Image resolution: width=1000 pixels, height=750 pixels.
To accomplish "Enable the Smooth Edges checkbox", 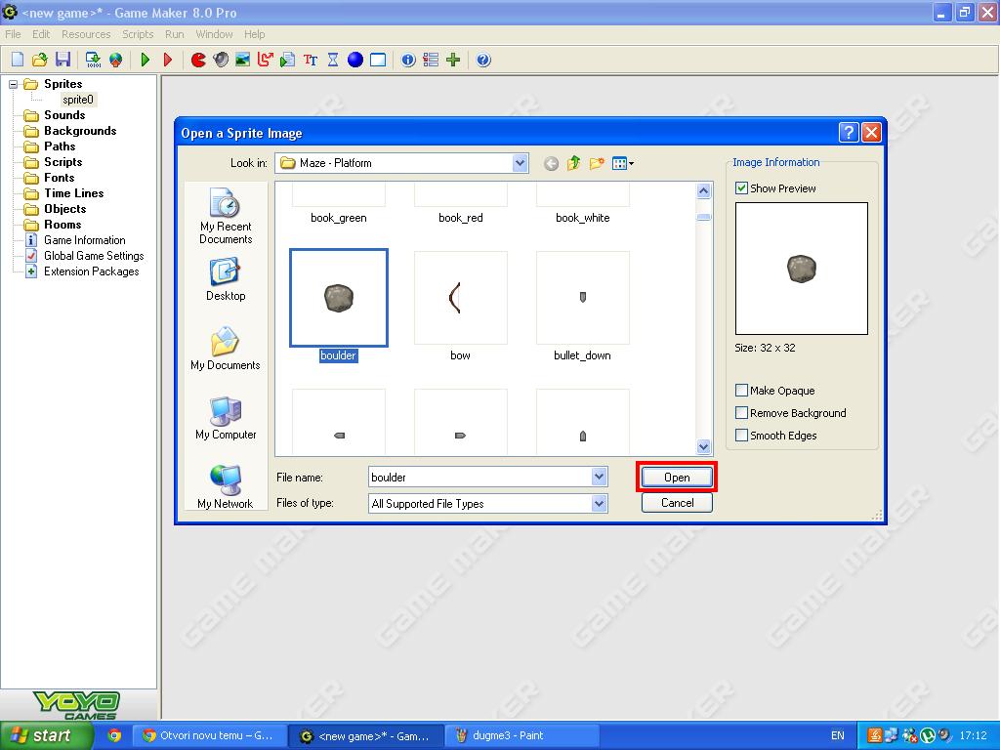I will coord(741,435).
